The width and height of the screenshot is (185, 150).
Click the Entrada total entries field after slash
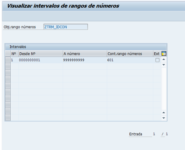(x=167, y=134)
